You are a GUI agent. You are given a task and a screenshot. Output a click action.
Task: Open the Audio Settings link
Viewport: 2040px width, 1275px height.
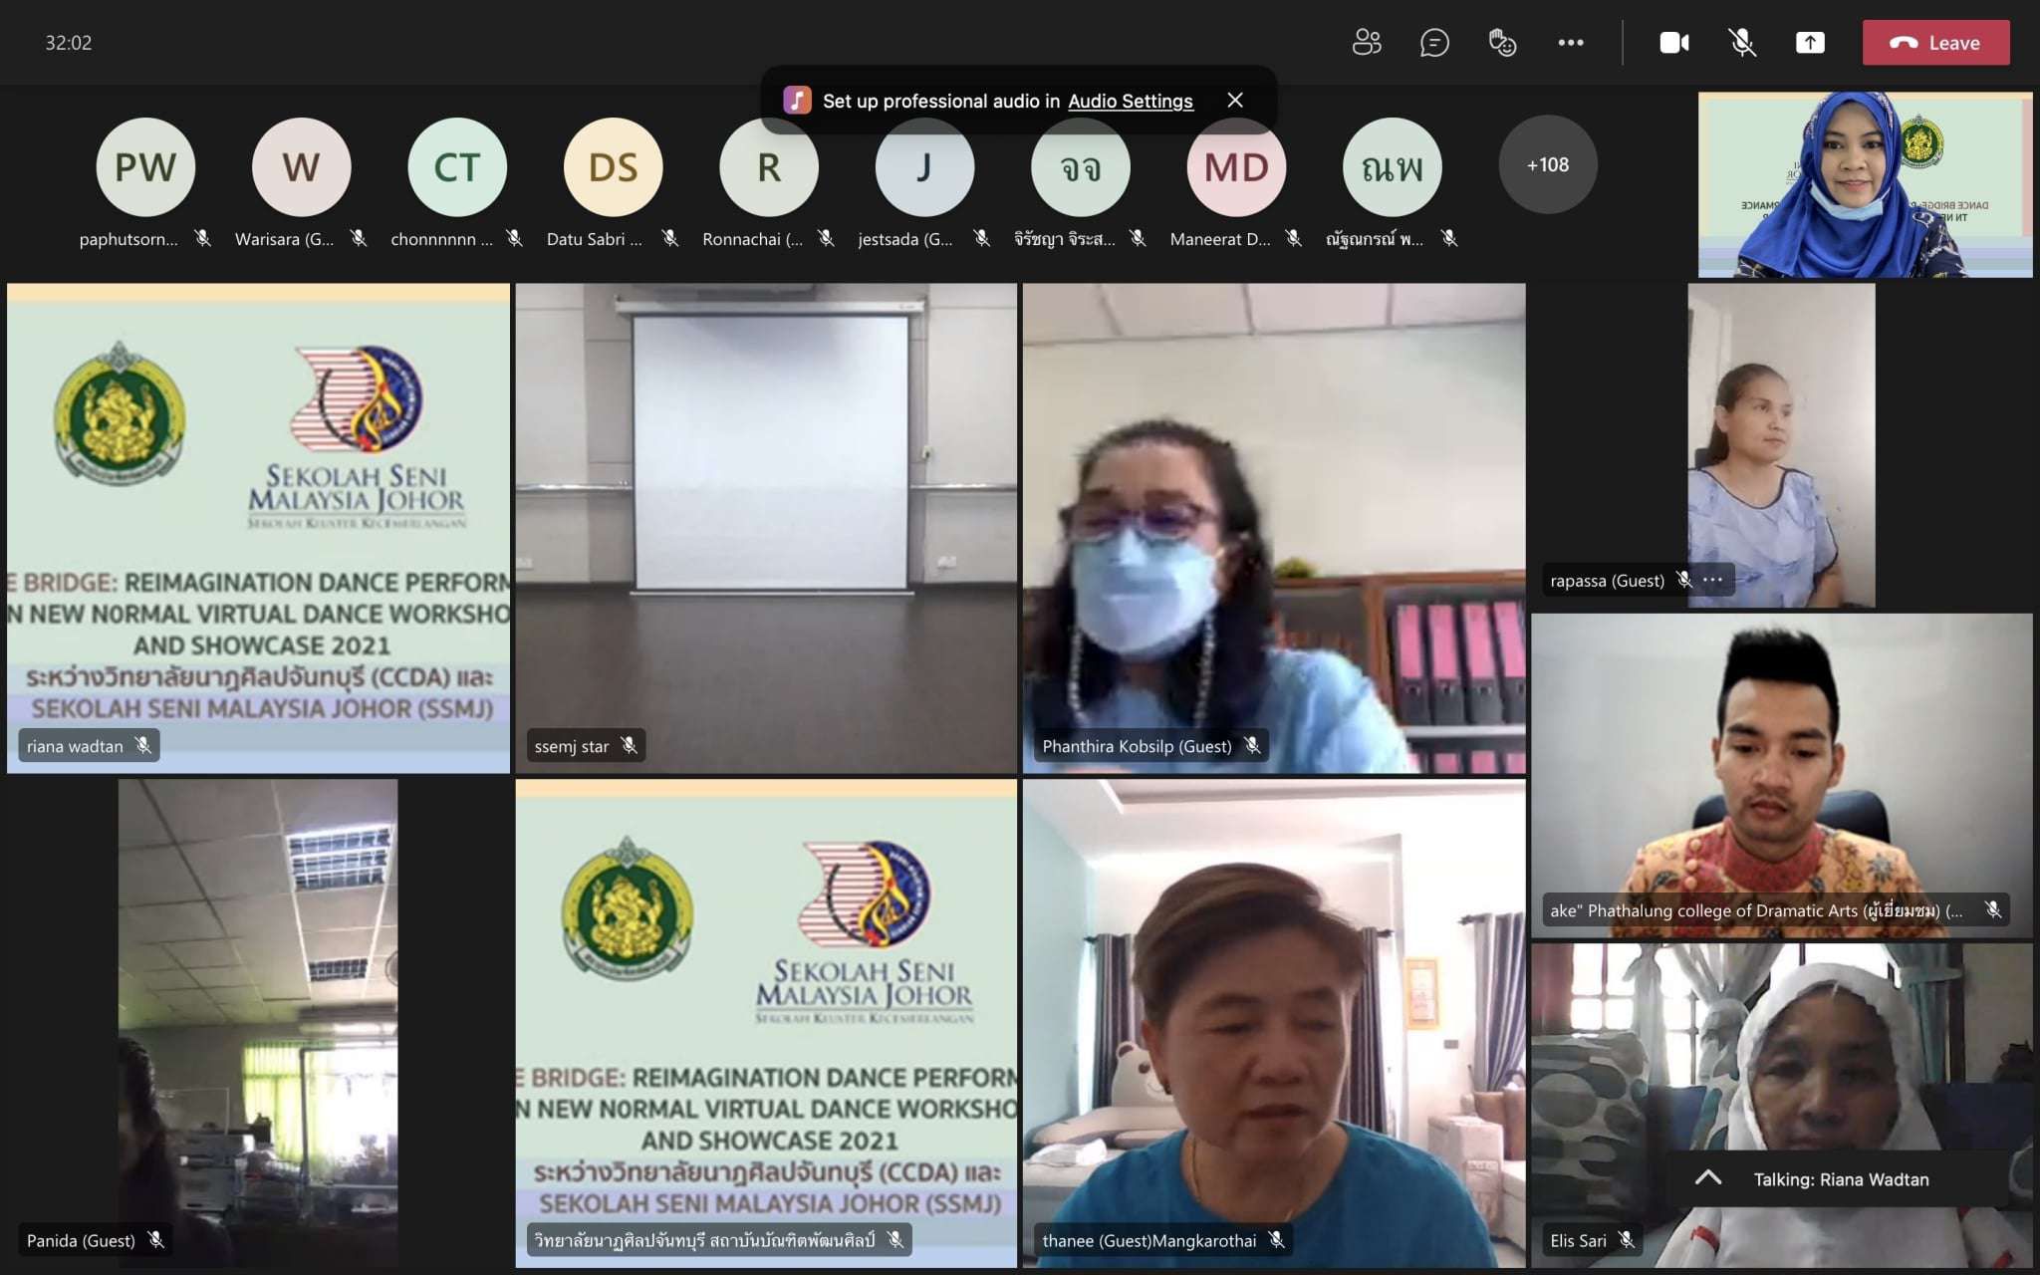tap(1130, 101)
